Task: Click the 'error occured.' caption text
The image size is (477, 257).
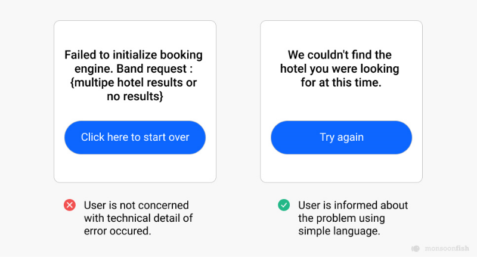Action: tap(117, 231)
